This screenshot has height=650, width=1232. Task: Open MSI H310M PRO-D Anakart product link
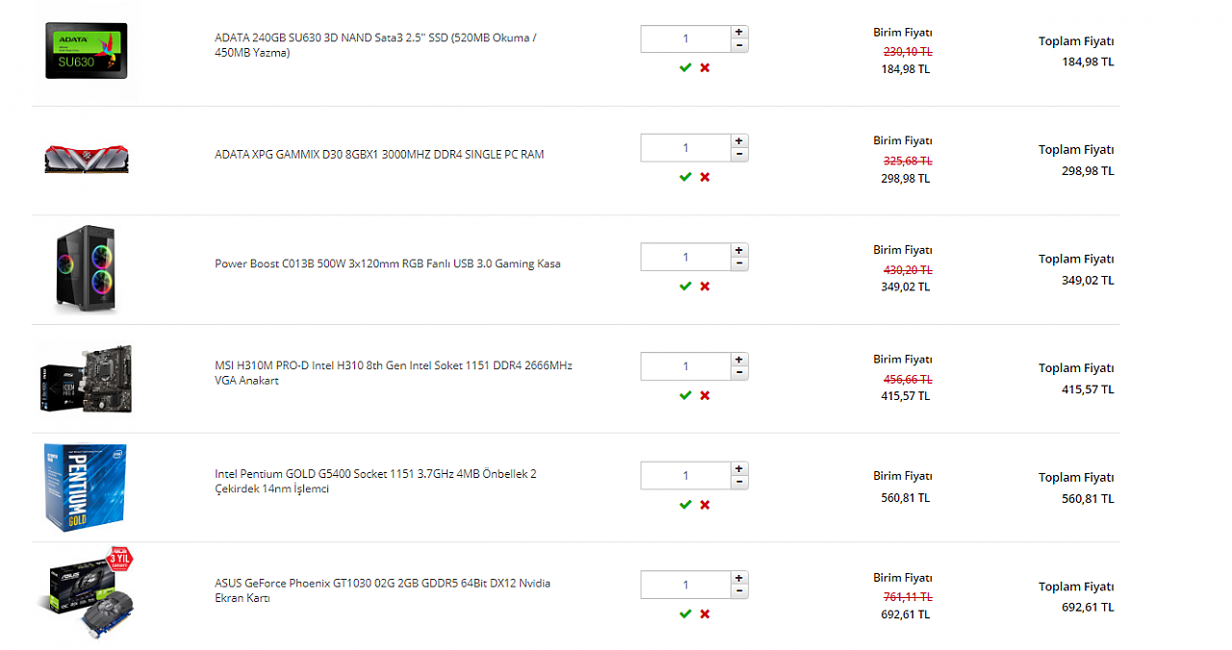393,373
